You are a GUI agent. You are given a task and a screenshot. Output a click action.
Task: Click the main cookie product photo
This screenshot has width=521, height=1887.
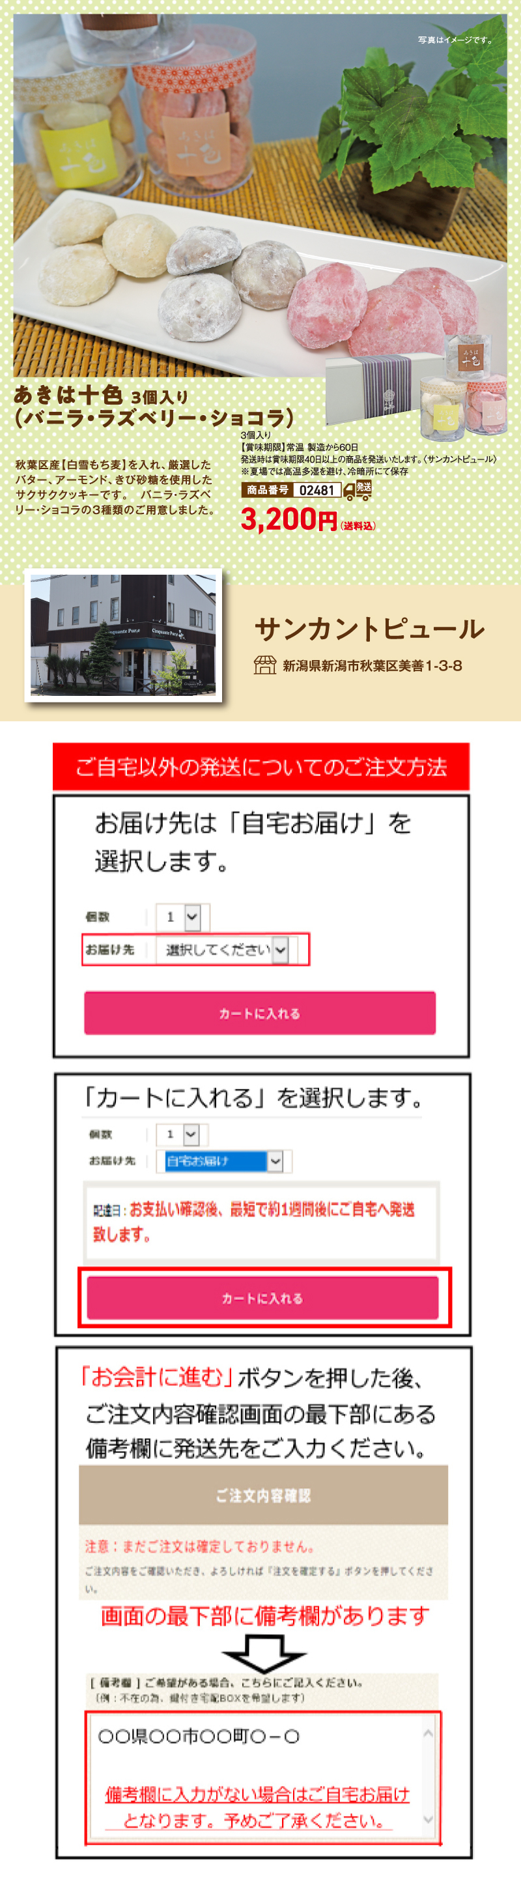260,194
